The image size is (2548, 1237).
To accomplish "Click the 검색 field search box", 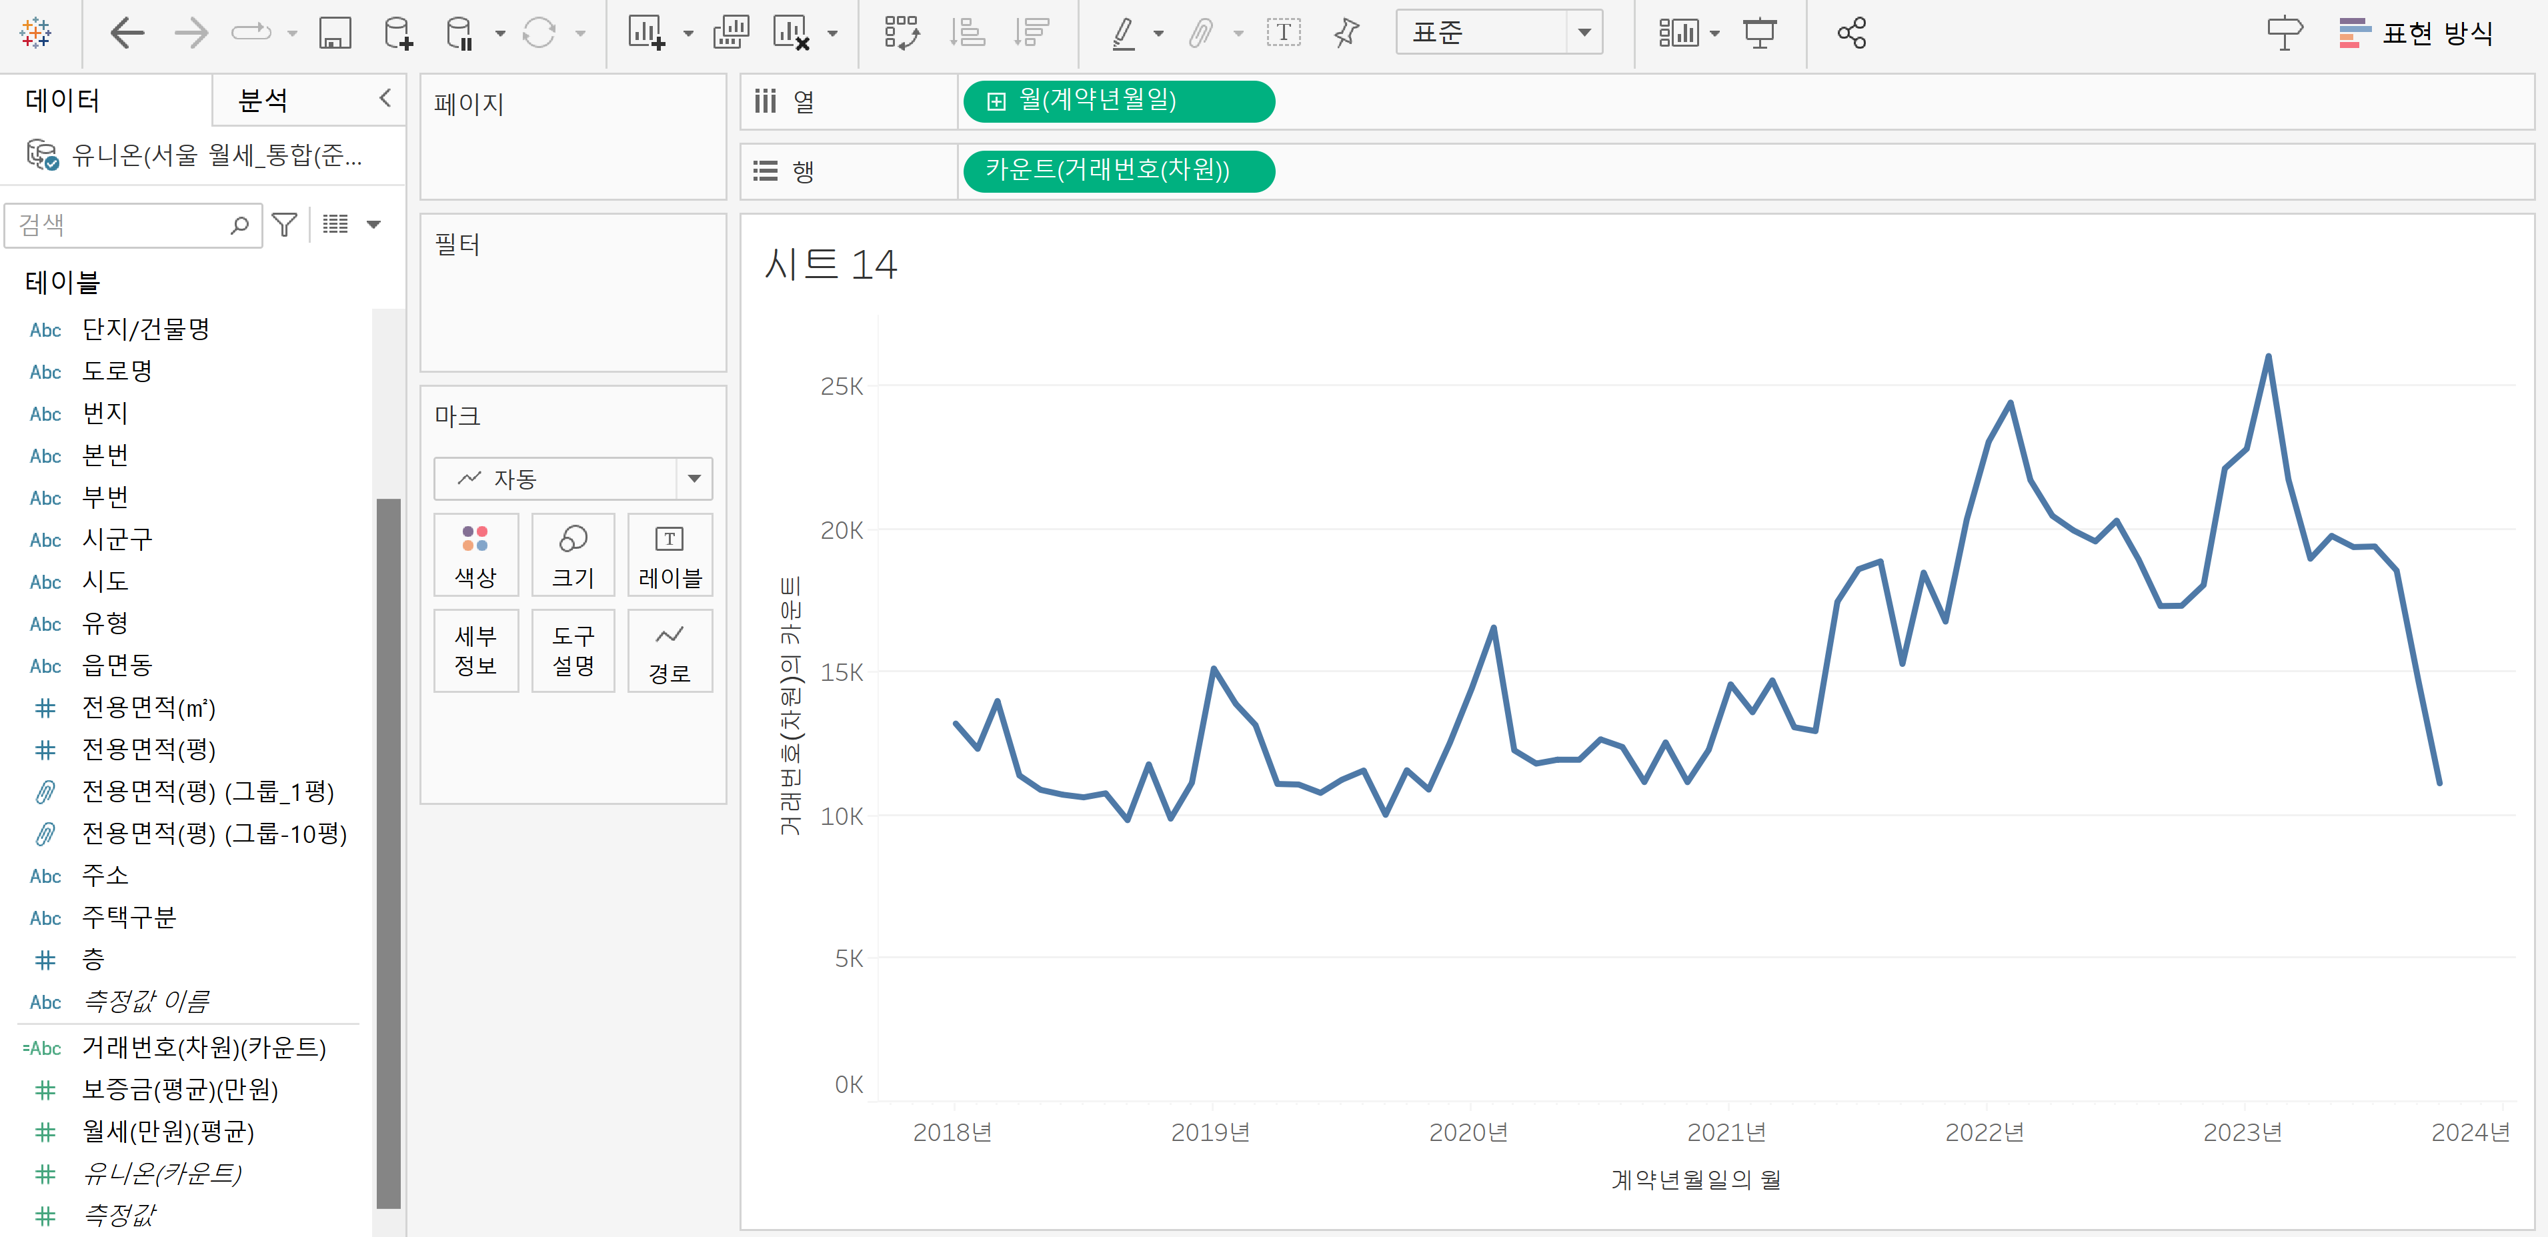I will (x=119, y=225).
